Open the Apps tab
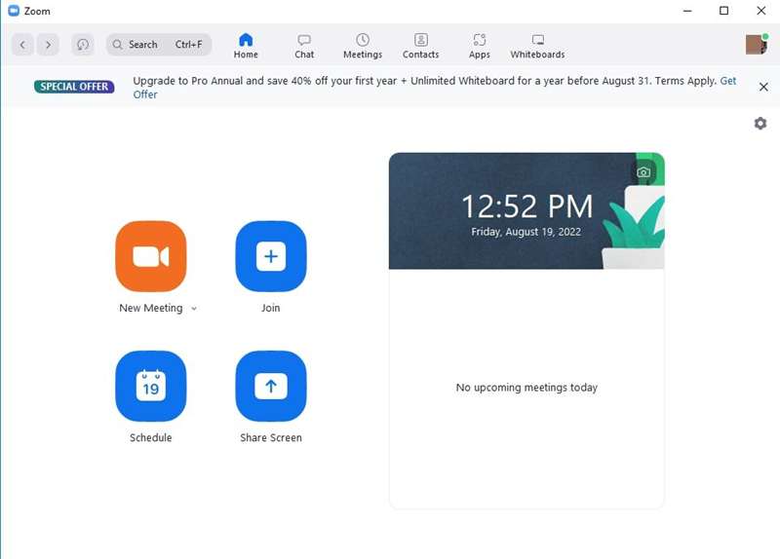This screenshot has height=559, width=780. tap(479, 46)
